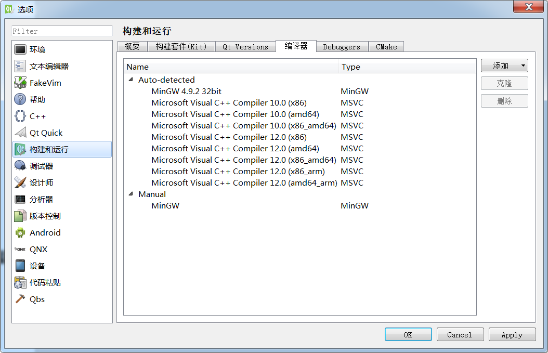Screen dimensions: 548x353
Task: Switch to the 构建套件(Kit) tab
Action: (x=181, y=46)
